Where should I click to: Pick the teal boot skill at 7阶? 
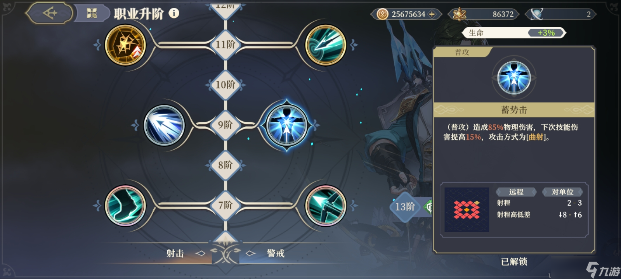[125, 205]
